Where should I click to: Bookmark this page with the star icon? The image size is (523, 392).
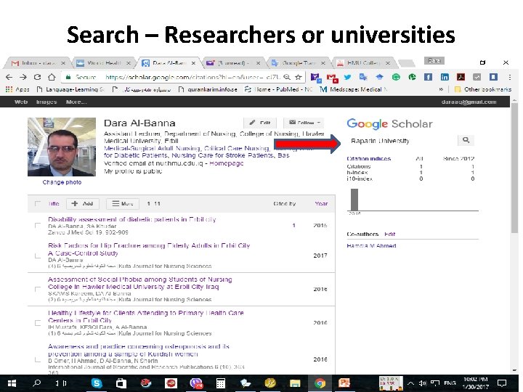[299, 78]
